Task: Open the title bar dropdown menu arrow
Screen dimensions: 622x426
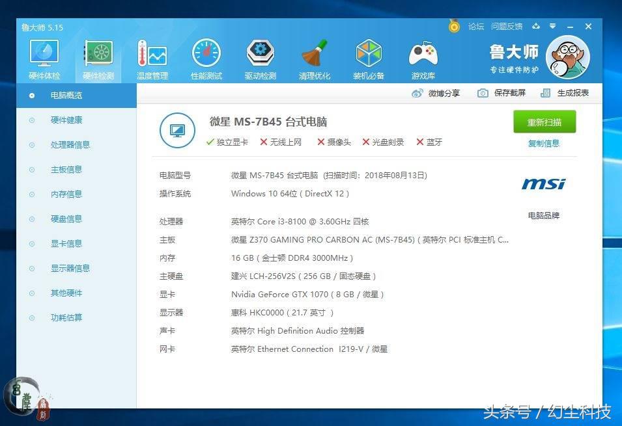Action: [x=552, y=26]
